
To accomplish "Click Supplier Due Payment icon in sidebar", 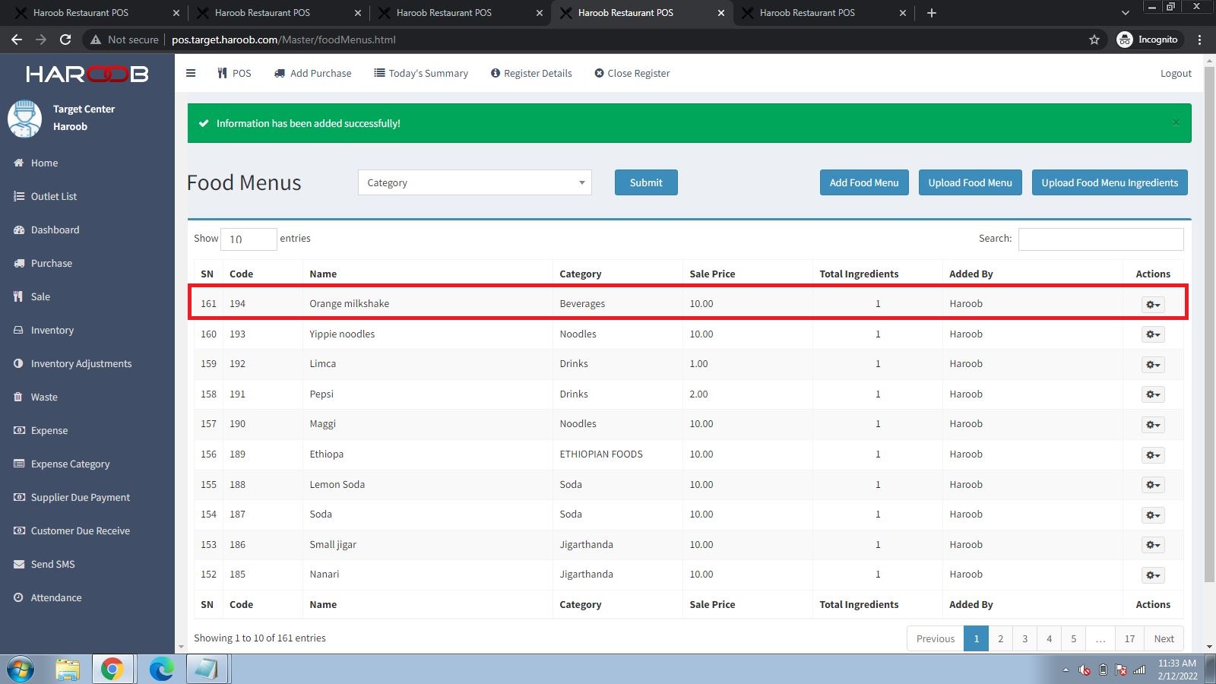I will [19, 497].
